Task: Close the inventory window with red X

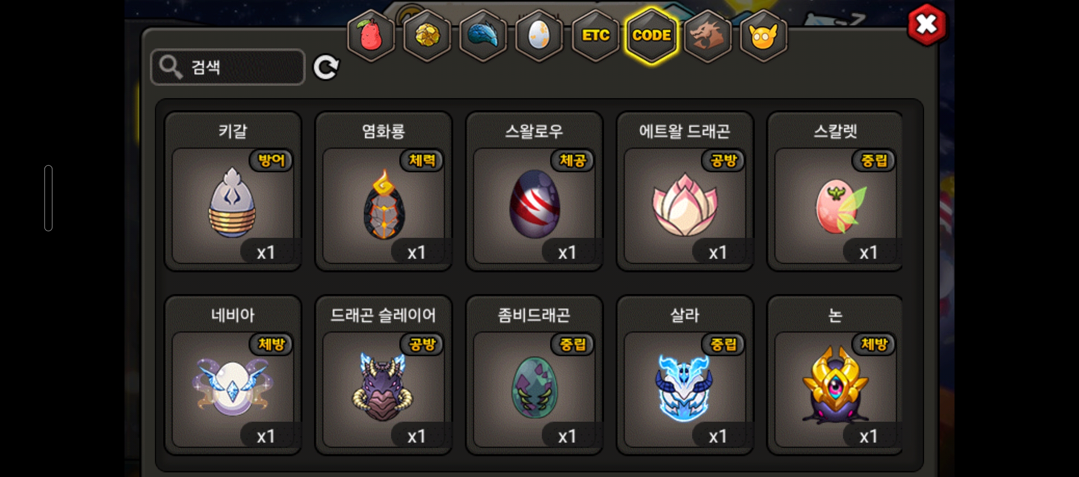Action: 927,25
